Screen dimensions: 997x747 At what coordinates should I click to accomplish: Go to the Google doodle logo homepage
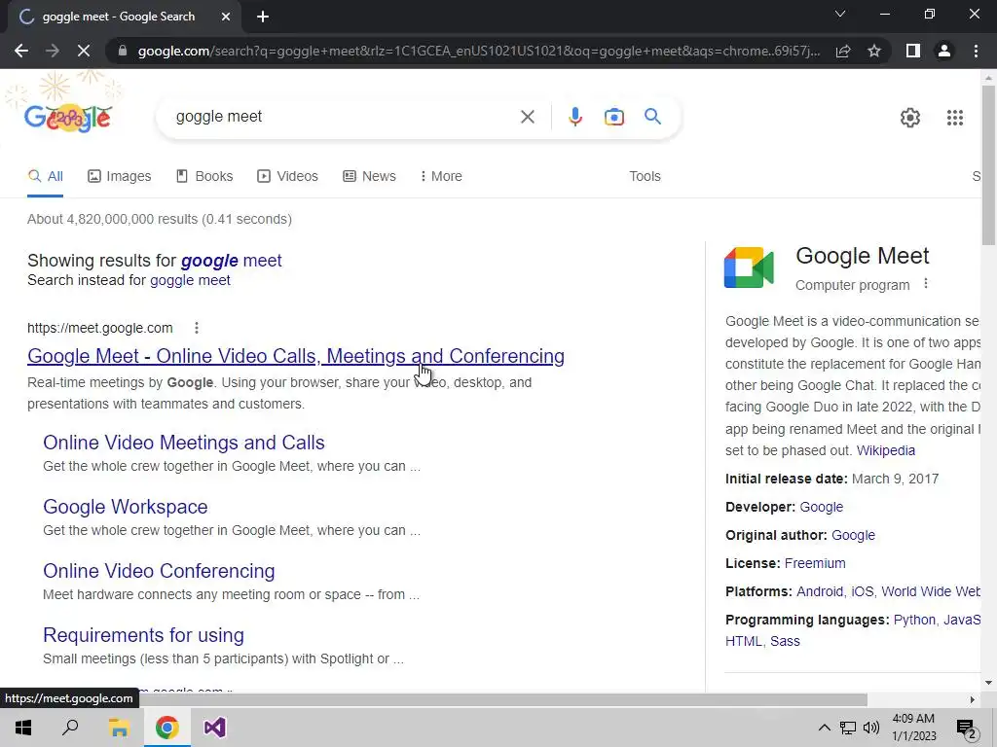[x=68, y=118]
